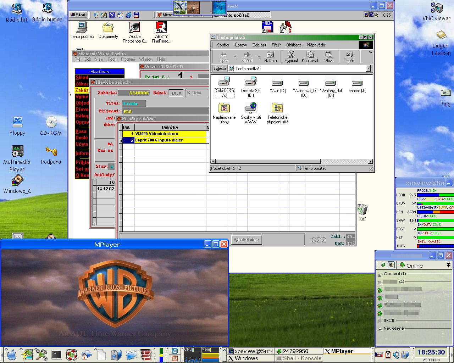Open Disketa 3,5 (A:) drive
This screenshot has width=454, height=363.
point(224,87)
